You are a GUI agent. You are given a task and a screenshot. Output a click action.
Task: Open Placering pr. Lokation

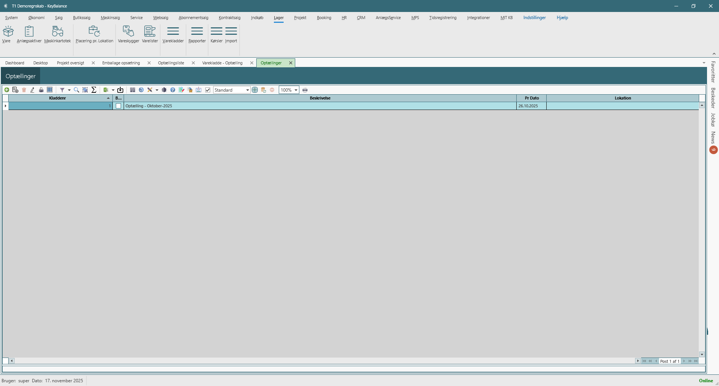tap(94, 34)
